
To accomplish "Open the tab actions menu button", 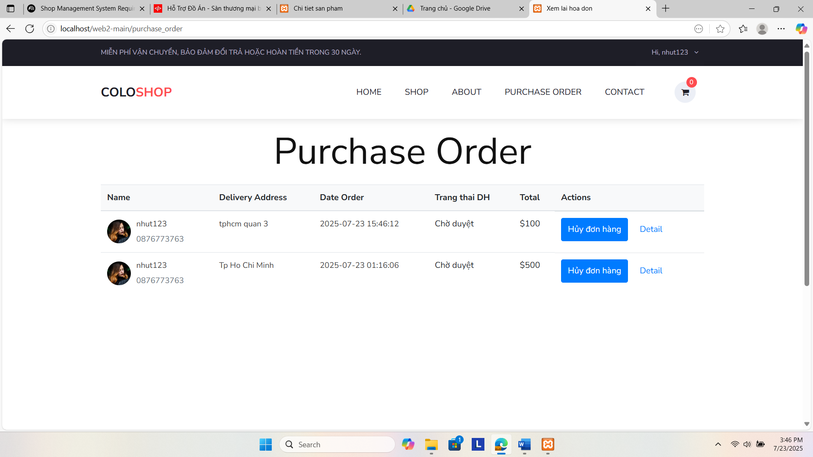I will [x=11, y=8].
